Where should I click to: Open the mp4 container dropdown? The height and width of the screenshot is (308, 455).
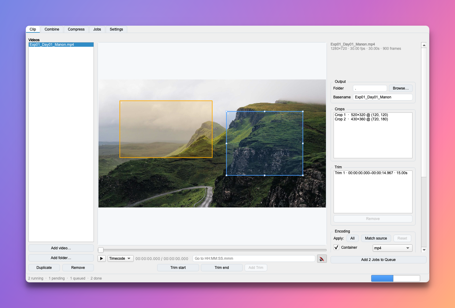[x=392, y=248]
